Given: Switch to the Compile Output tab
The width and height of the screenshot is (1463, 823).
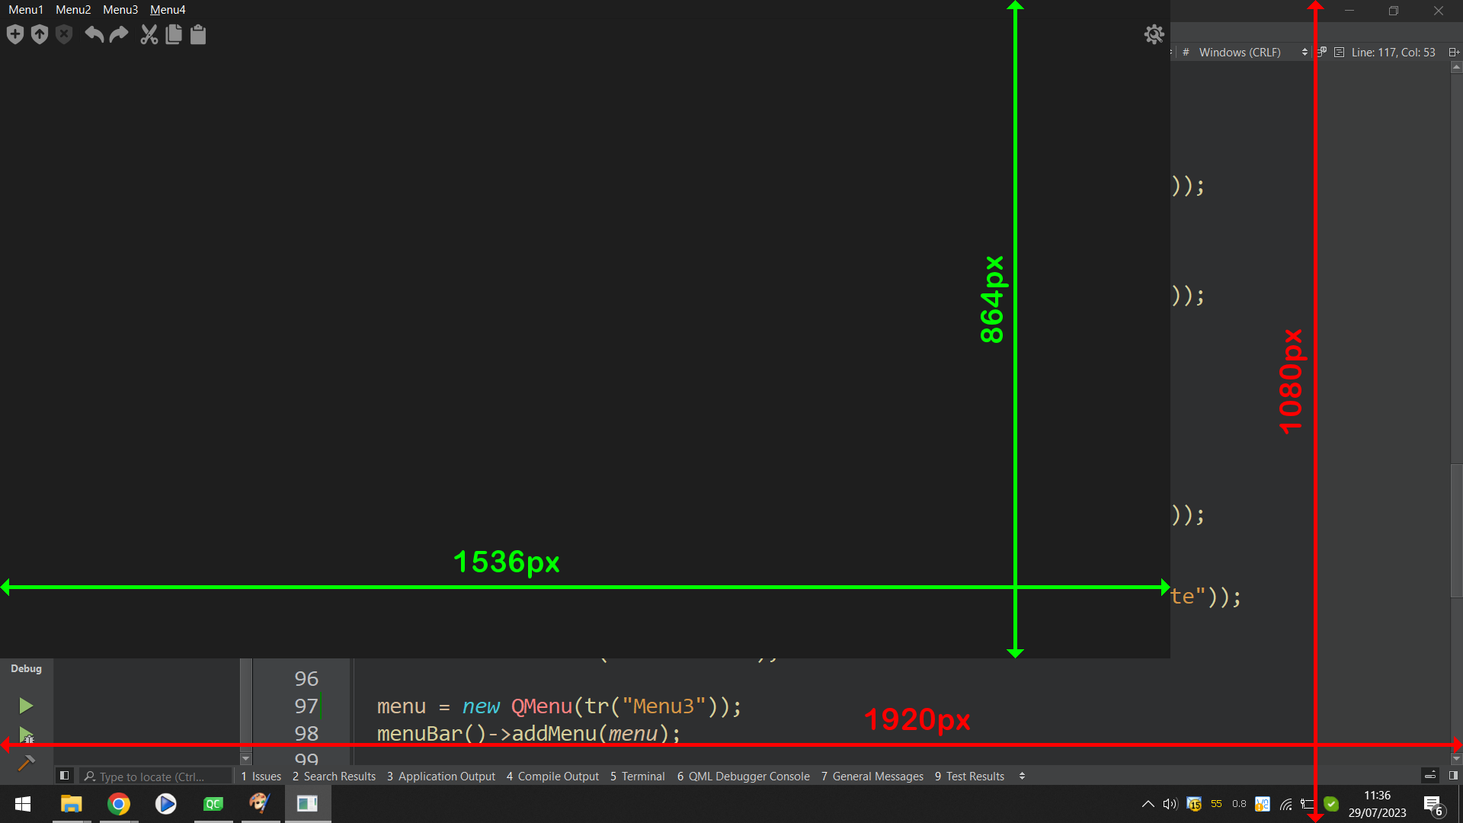Looking at the screenshot, I should pyautogui.click(x=552, y=776).
